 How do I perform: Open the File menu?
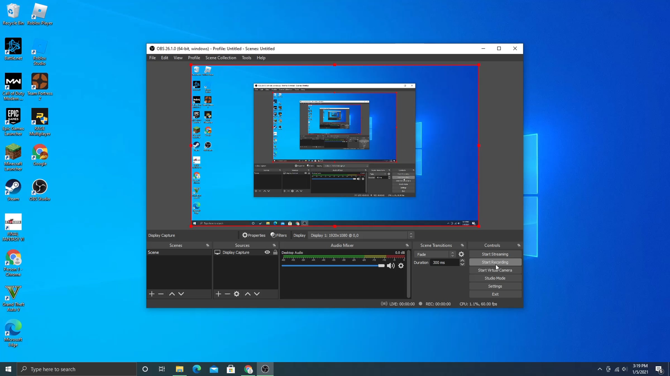(x=152, y=58)
